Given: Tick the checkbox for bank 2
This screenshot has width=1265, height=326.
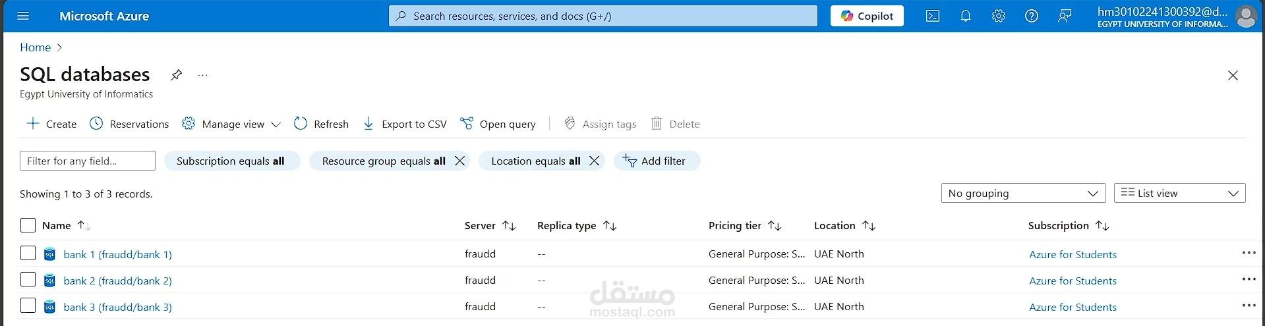Looking at the screenshot, I should coord(28,279).
